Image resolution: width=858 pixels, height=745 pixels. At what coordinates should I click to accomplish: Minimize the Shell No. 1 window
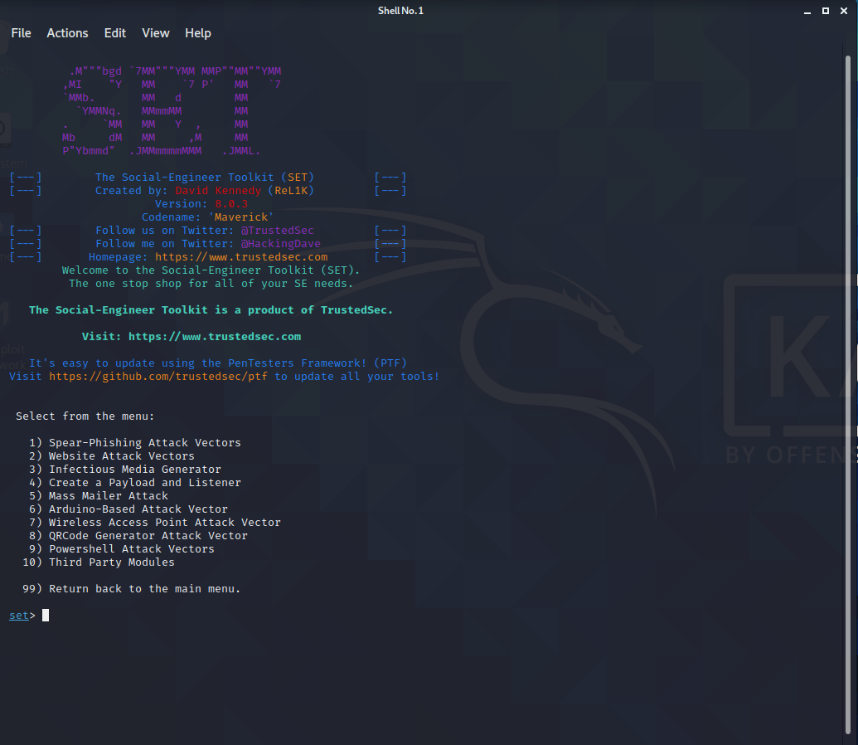pos(807,11)
